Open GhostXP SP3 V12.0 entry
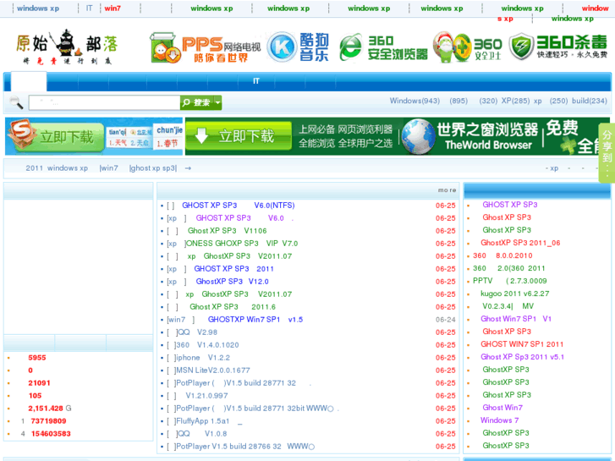Screen dimensions: 615x461 pos(232,282)
